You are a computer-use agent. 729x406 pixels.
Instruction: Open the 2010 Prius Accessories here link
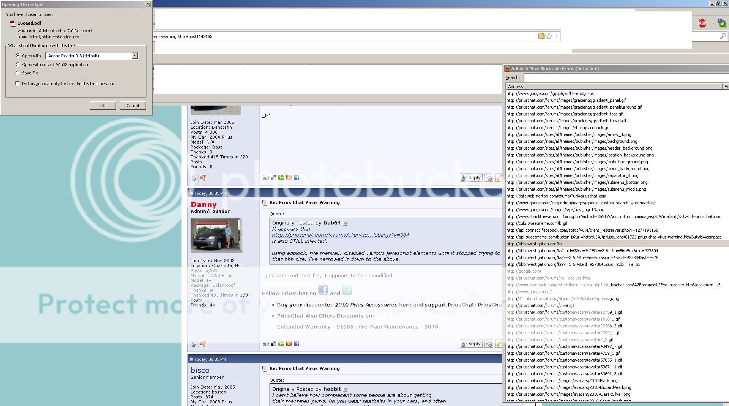click(405, 305)
